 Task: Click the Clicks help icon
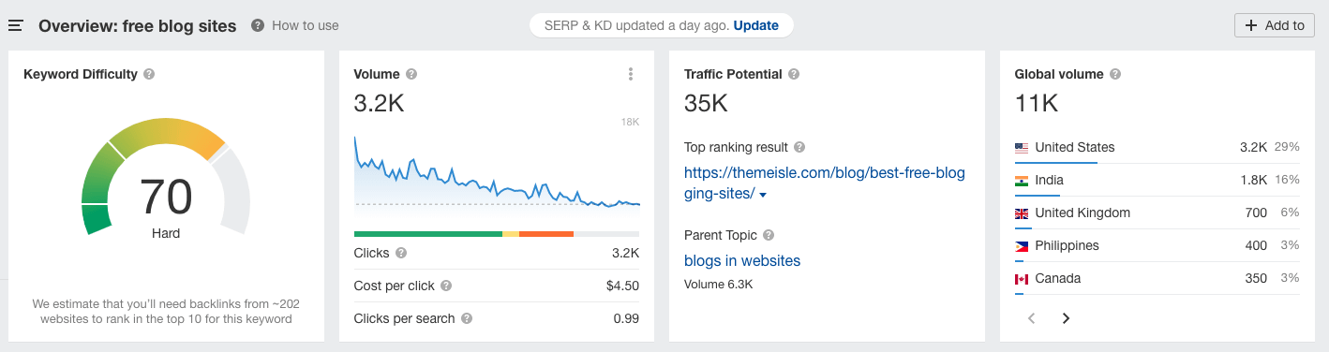coord(401,253)
